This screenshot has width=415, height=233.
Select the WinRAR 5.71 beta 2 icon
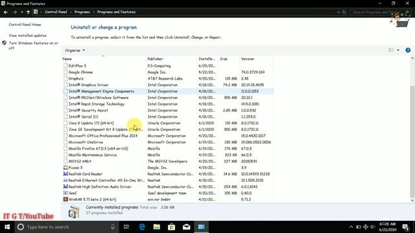tap(65, 199)
